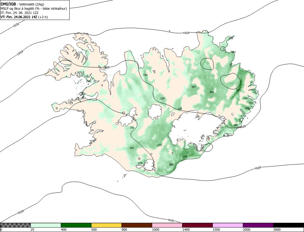Click the legend tick label 2000
The height and width of the screenshot is (232, 304).
[x=247, y=230]
